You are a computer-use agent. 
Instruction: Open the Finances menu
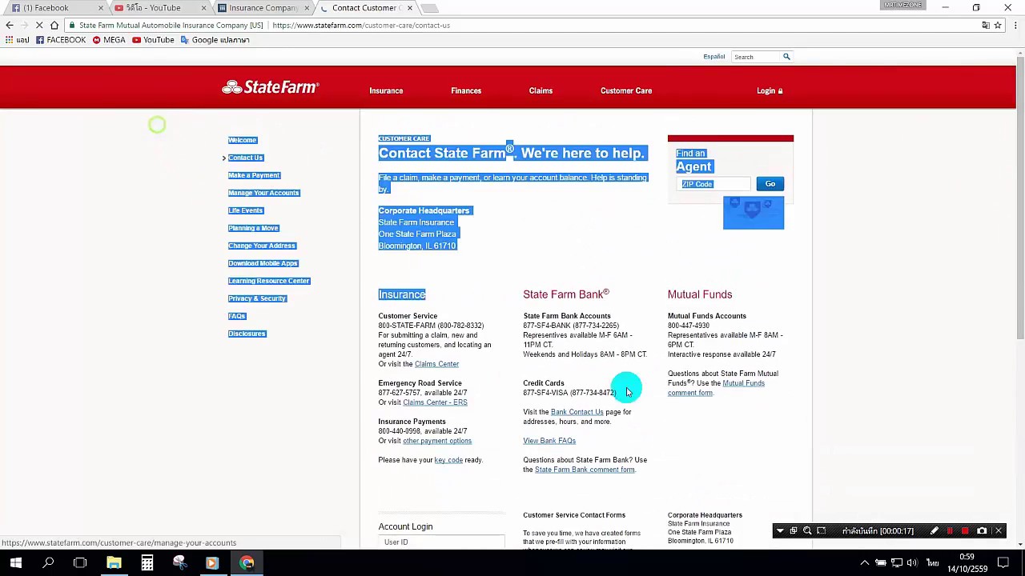pos(466,90)
